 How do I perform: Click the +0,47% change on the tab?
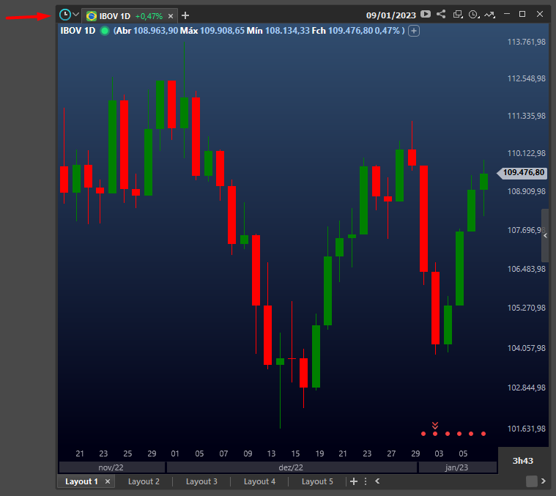tap(149, 16)
